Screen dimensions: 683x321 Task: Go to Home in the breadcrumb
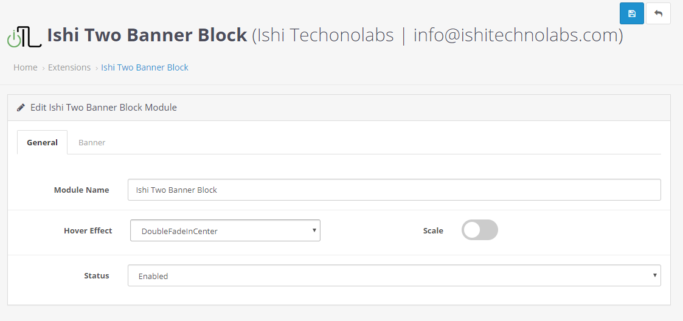pyautogui.click(x=26, y=67)
